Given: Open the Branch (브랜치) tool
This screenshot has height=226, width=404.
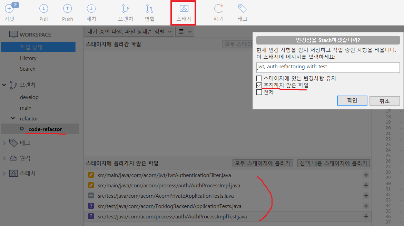Looking at the screenshot, I should click(x=126, y=9).
